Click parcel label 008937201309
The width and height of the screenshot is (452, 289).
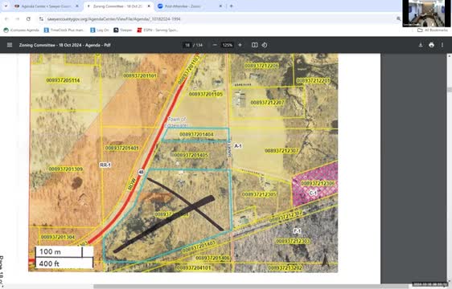click(66, 169)
